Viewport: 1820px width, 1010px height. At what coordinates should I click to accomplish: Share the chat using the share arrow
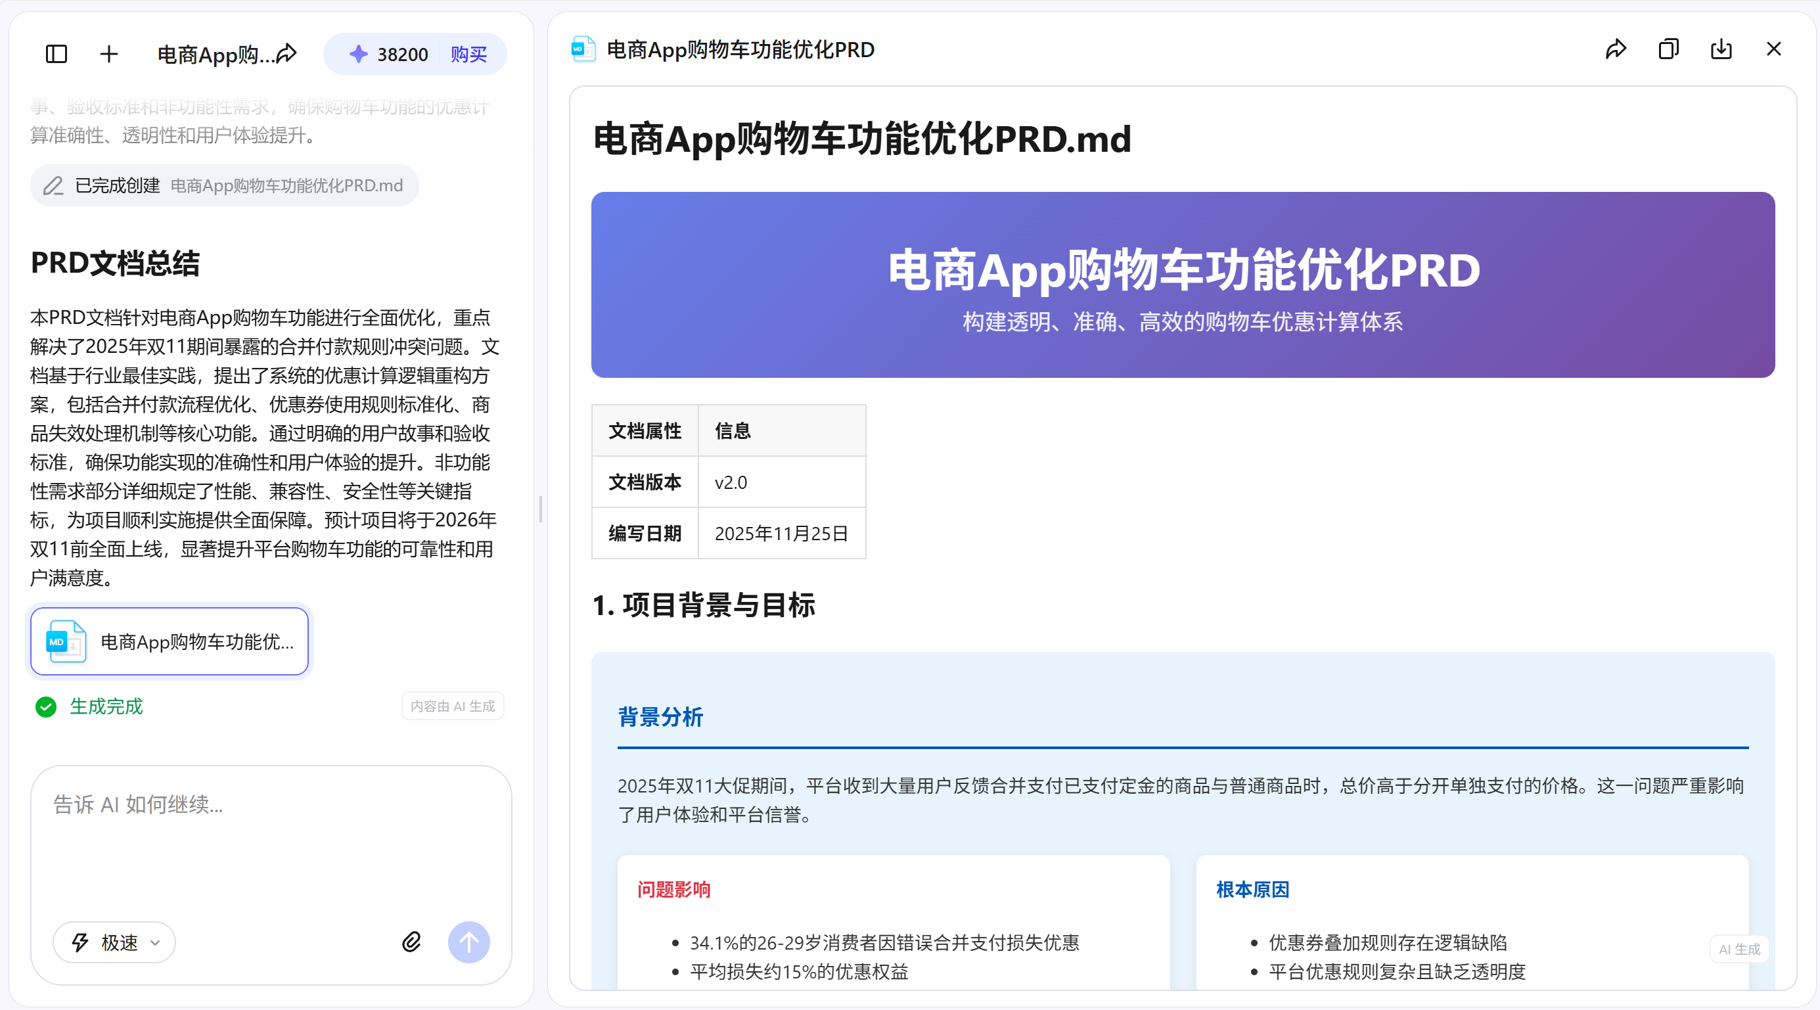pos(288,53)
